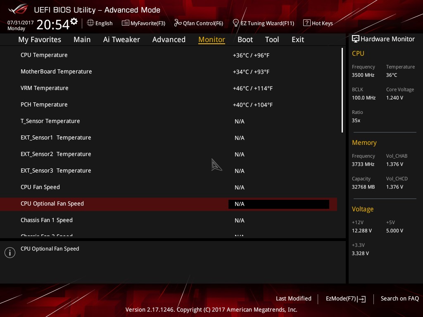This screenshot has height=317, width=423.
Task: Open MyFavorite(F3) shortcut
Action: pos(143,23)
